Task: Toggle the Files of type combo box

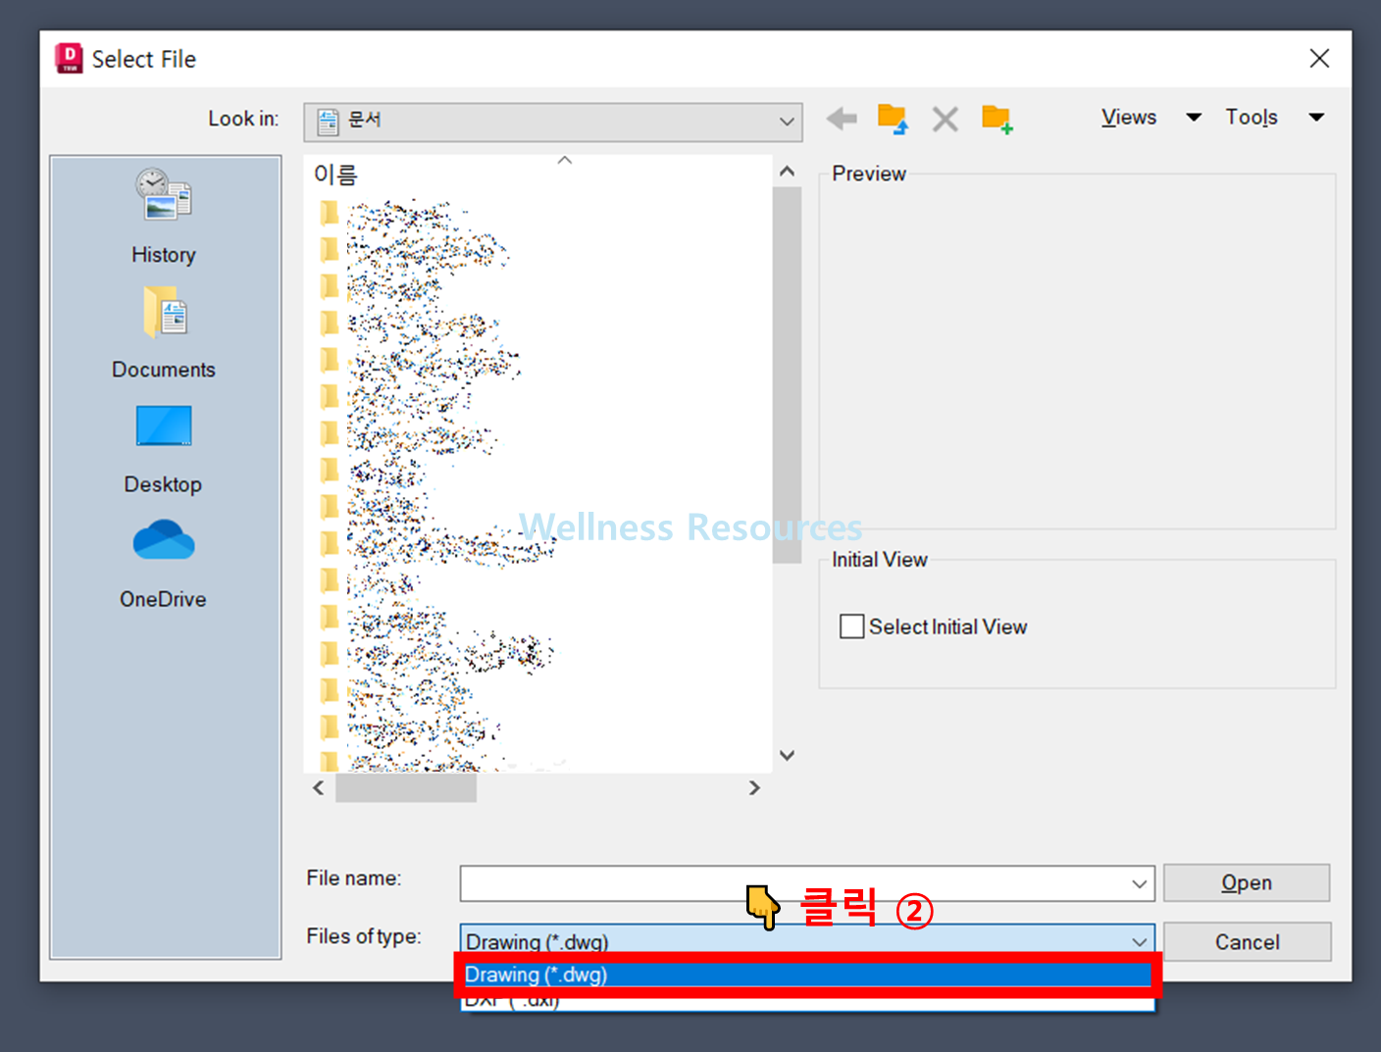Action: (807, 939)
